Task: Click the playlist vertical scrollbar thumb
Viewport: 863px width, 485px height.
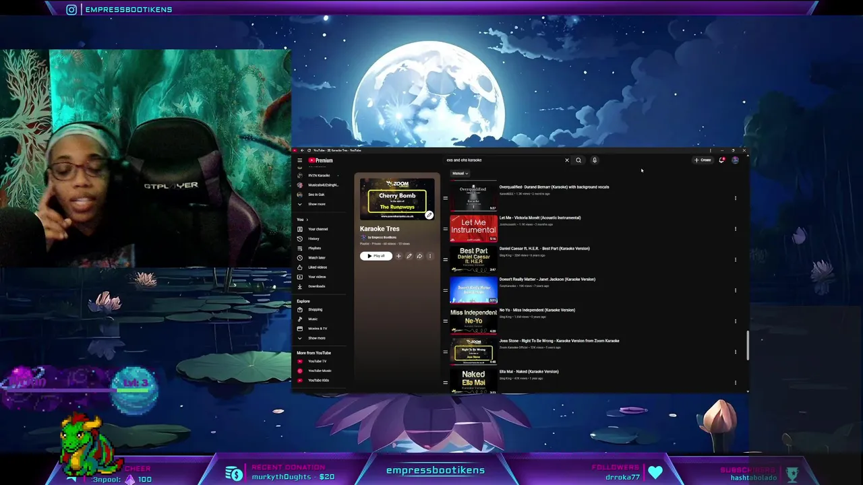Action: point(747,346)
